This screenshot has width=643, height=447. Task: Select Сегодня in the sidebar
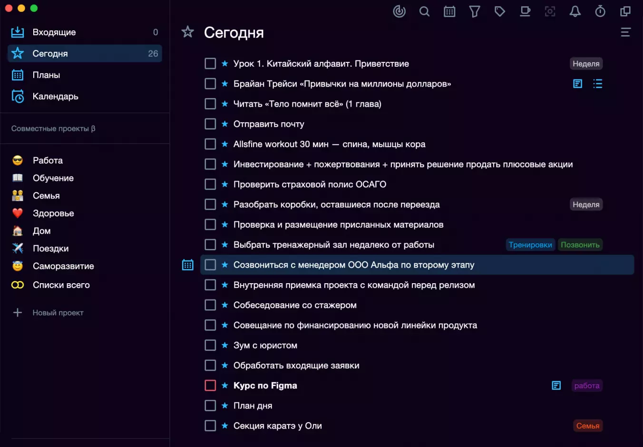[85, 53]
